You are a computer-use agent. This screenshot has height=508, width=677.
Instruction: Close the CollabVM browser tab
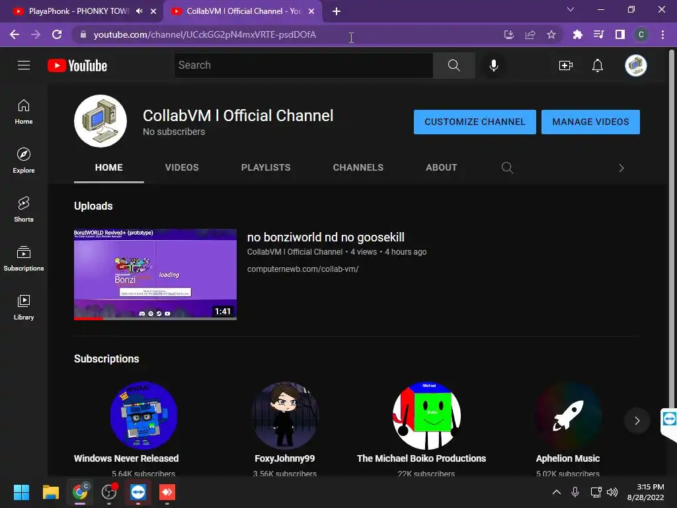coord(311,11)
